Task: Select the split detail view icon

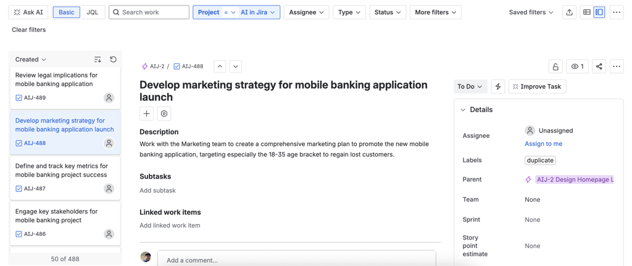Action: coord(599,12)
